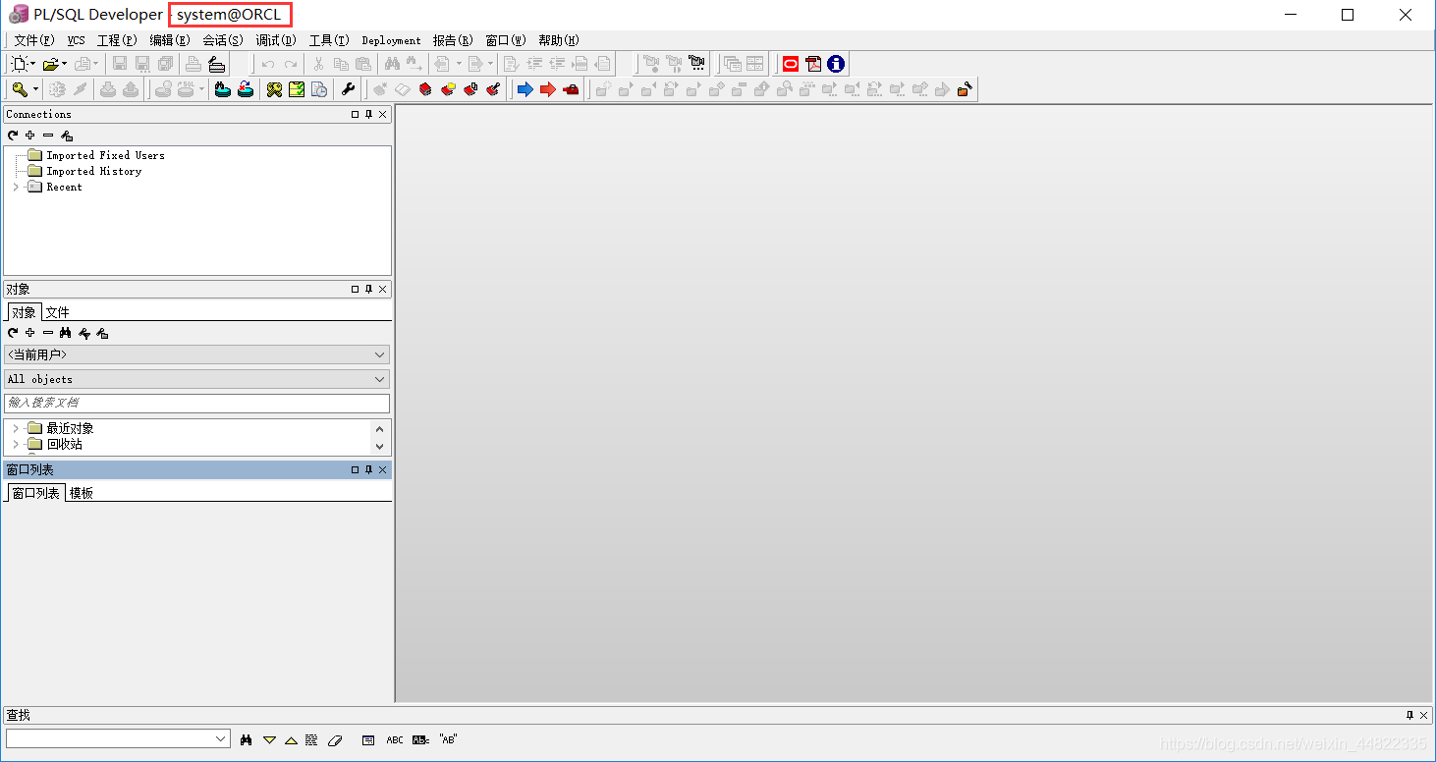Click the orange folder with wrench icon
This screenshot has width=1436, height=762.
[965, 89]
